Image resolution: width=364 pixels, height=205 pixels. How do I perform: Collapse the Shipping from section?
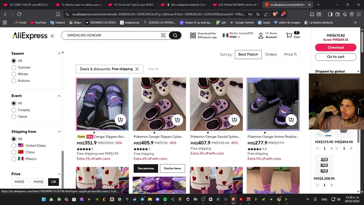click(59, 132)
